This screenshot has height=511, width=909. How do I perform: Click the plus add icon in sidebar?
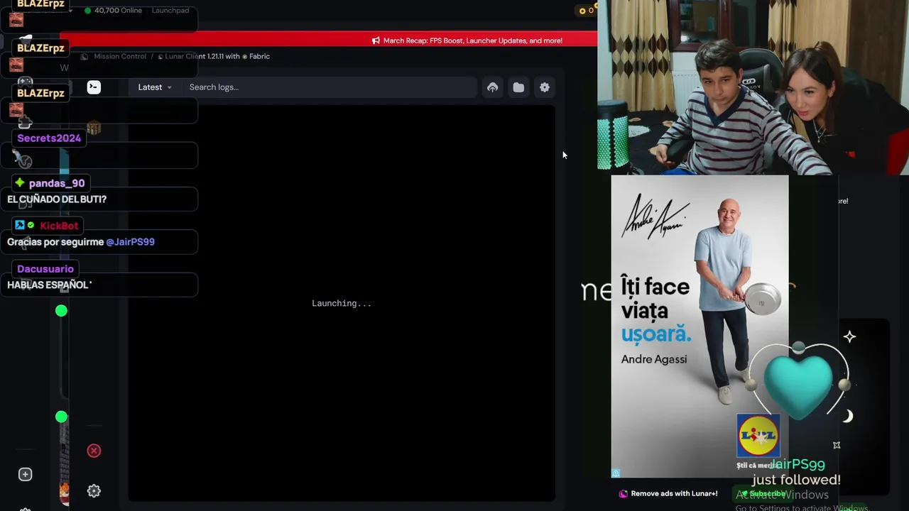25,474
